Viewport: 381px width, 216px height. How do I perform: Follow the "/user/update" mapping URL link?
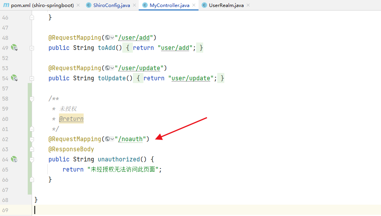coord(139,68)
